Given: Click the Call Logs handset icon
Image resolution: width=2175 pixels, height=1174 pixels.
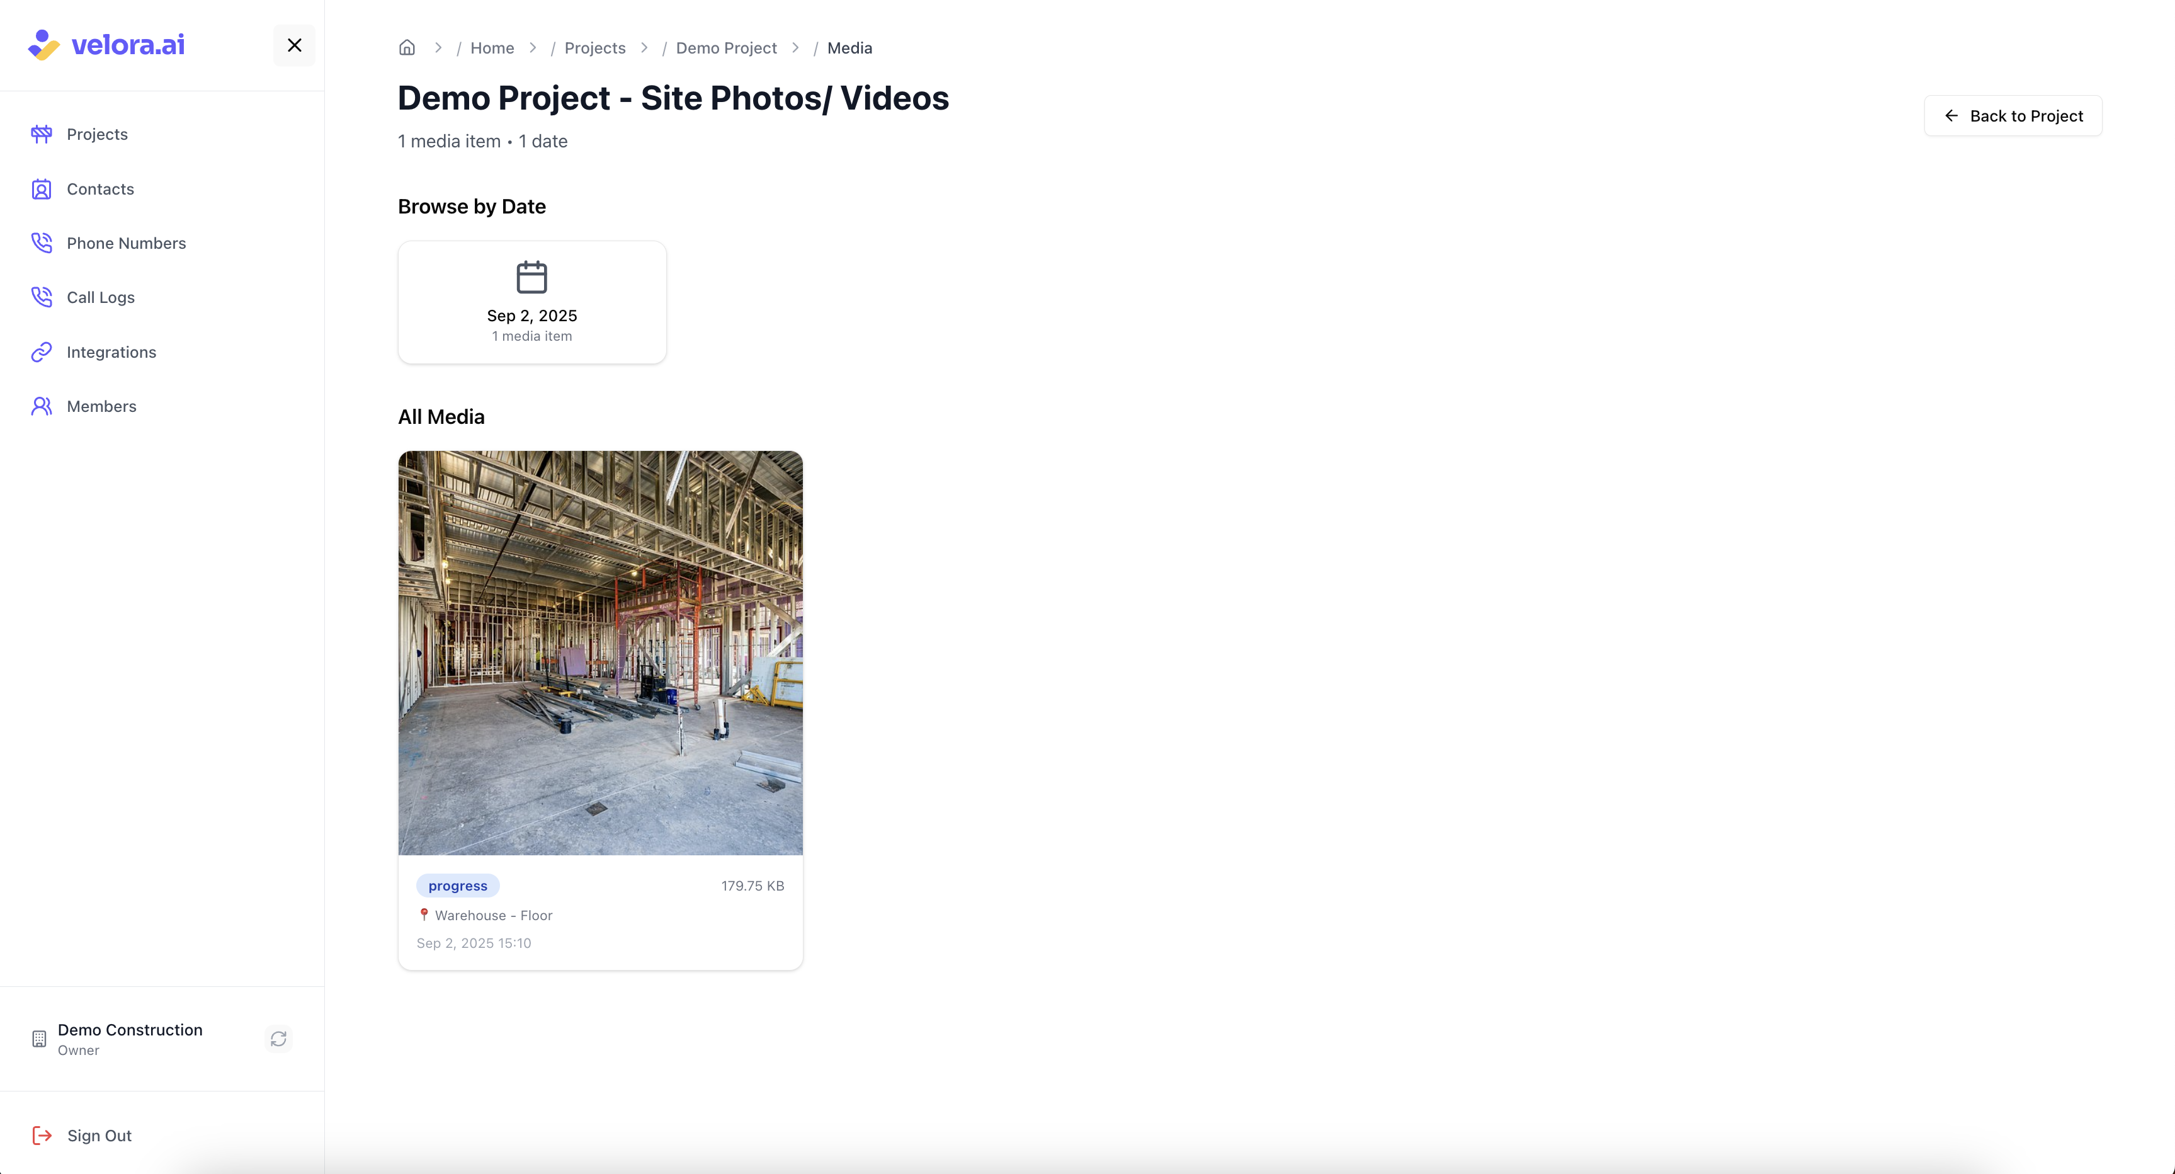Looking at the screenshot, I should point(42,297).
